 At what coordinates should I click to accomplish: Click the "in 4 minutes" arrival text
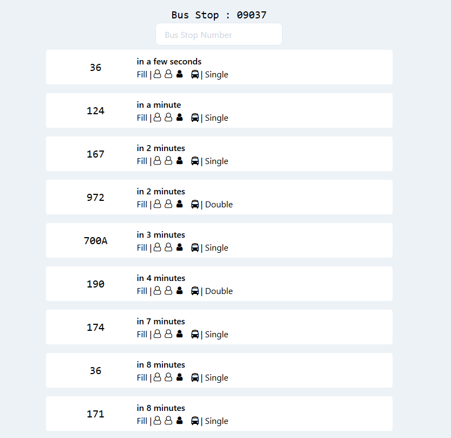pos(161,278)
